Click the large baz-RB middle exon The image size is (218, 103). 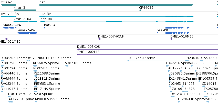click(114, 22)
